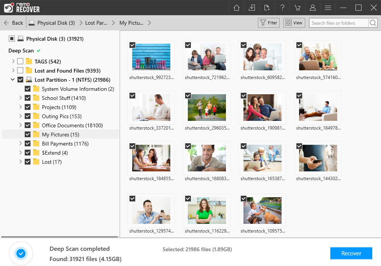Screen dimensions: 381x266
Task: Select Physical Disk (3) in breadcrumb
Action: [56, 23]
